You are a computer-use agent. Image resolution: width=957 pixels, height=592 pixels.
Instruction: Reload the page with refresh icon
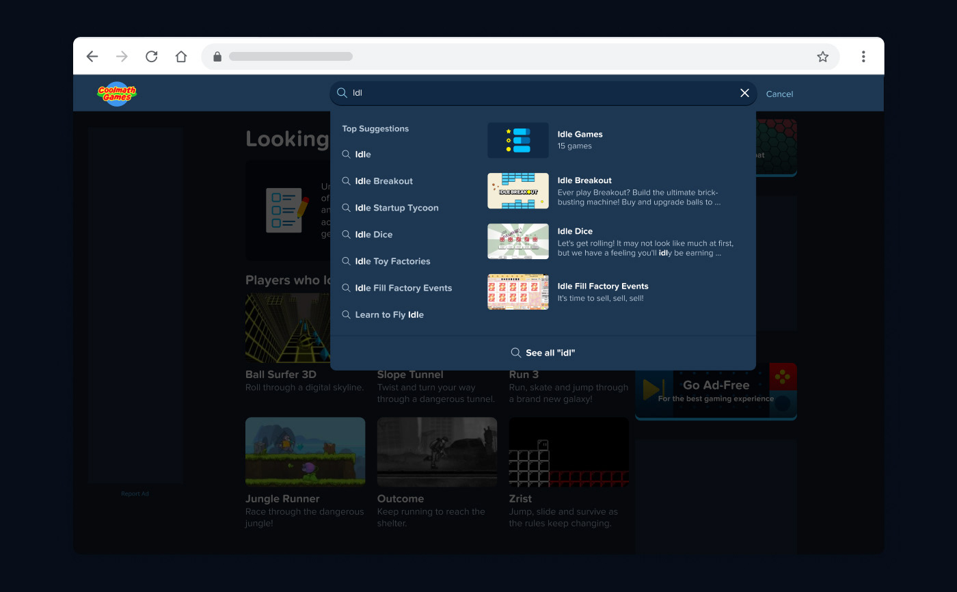point(152,57)
